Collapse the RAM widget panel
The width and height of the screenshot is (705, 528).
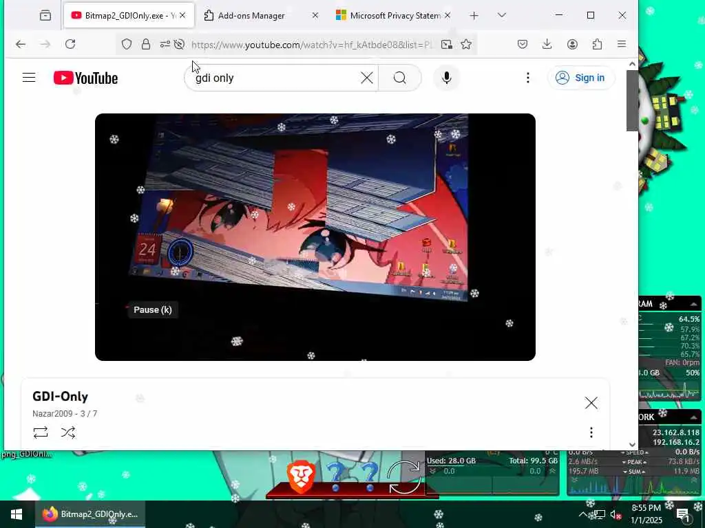tap(694, 304)
